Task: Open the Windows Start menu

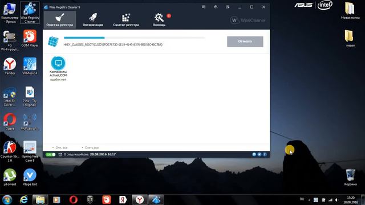Action: pyautogui.click(x=7, y=200)
